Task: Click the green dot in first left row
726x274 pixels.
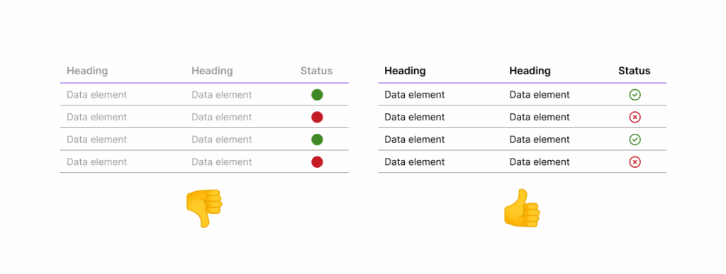Action: pyautogui.click(x=317, y=95)
